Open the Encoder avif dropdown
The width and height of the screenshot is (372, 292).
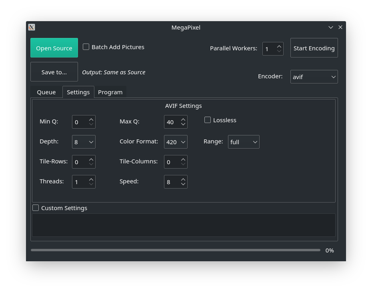314,77
